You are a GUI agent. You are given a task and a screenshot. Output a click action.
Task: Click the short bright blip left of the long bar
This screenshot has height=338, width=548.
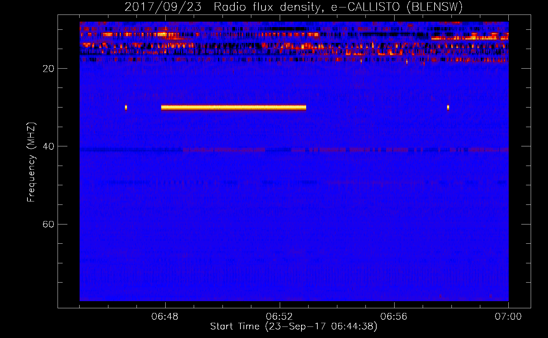coord(126,107)
